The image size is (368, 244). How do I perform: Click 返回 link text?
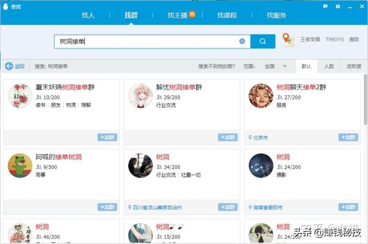(x=19, y=66)
